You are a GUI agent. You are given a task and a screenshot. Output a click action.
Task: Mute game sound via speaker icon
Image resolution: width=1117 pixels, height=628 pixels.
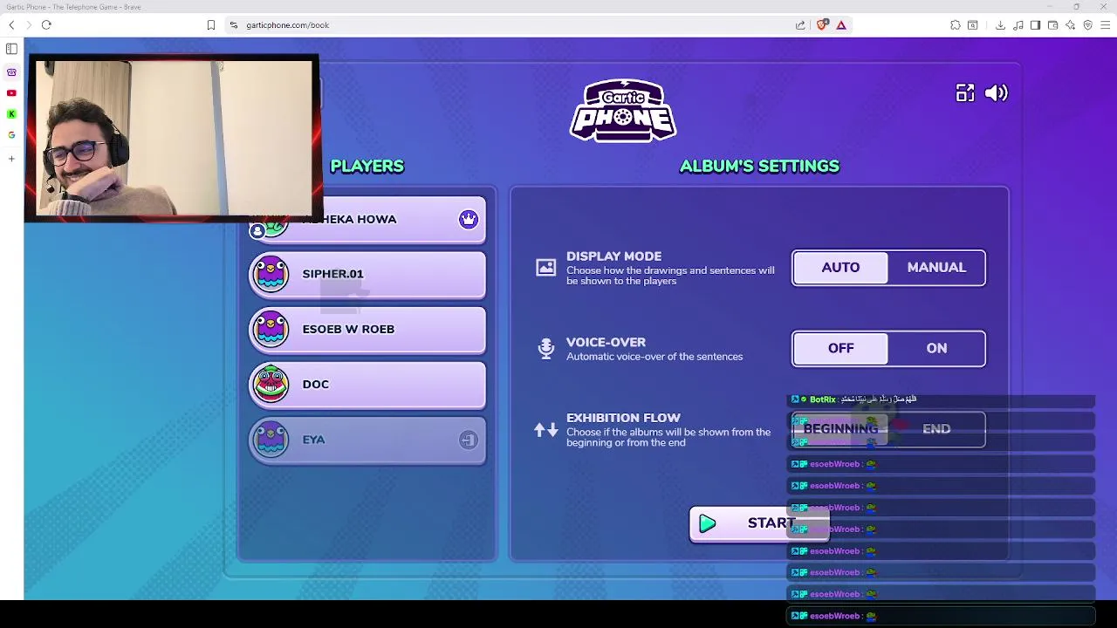(x=997, y=93)
